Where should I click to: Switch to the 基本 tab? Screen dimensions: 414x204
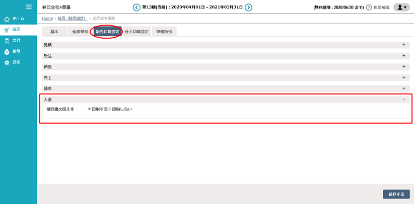(x=54, y=32)
